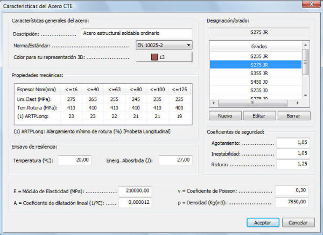Click the grades list scroll-down arrow
The width and height of the screenshot is (323, 235).
click(305, 96)
